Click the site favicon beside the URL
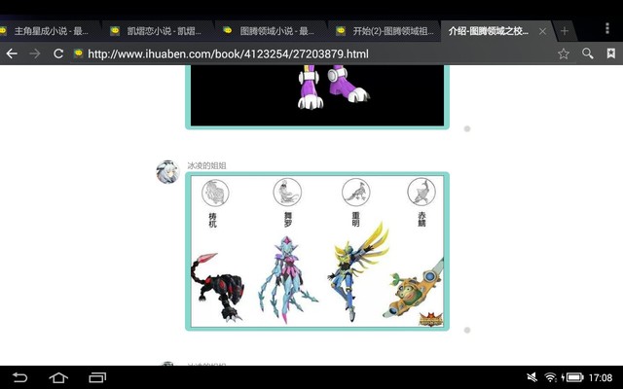Viewport: 623px width, 389px height. click(x=78, y=53)
